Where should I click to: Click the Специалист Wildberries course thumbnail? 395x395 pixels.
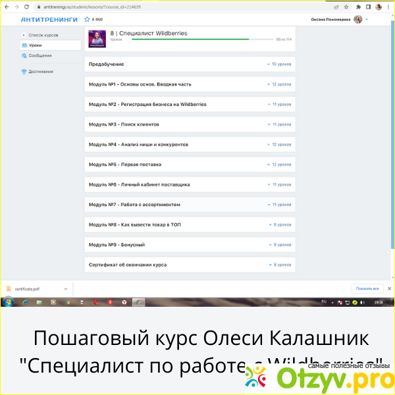97,37
